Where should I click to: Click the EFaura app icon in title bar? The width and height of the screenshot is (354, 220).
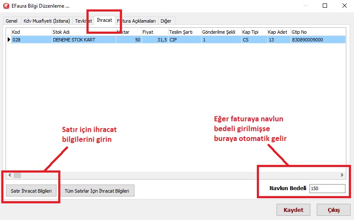pos(6,6)
